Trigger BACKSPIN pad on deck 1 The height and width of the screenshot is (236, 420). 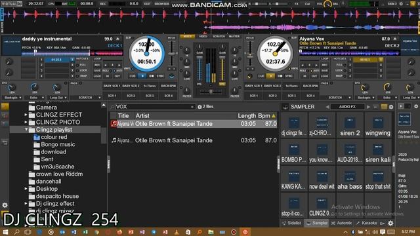pos(169,86)
